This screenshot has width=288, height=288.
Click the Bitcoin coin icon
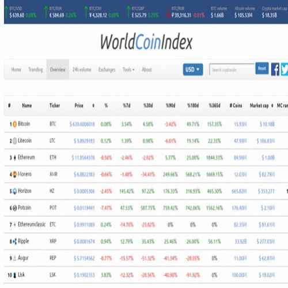coord(14,124)
